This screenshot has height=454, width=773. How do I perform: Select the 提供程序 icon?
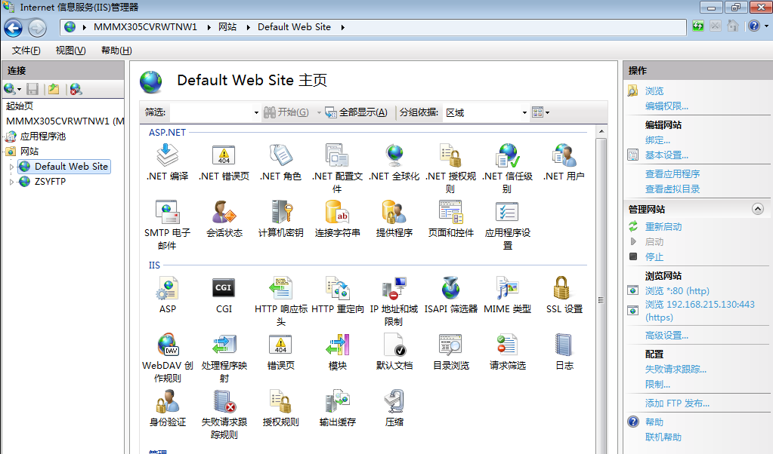point(394,211)
